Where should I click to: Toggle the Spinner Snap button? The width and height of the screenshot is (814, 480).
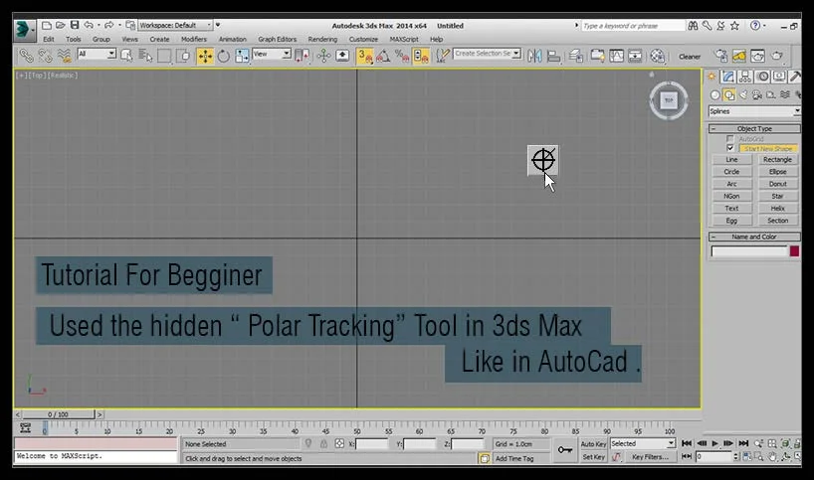(x=421, y=56)
